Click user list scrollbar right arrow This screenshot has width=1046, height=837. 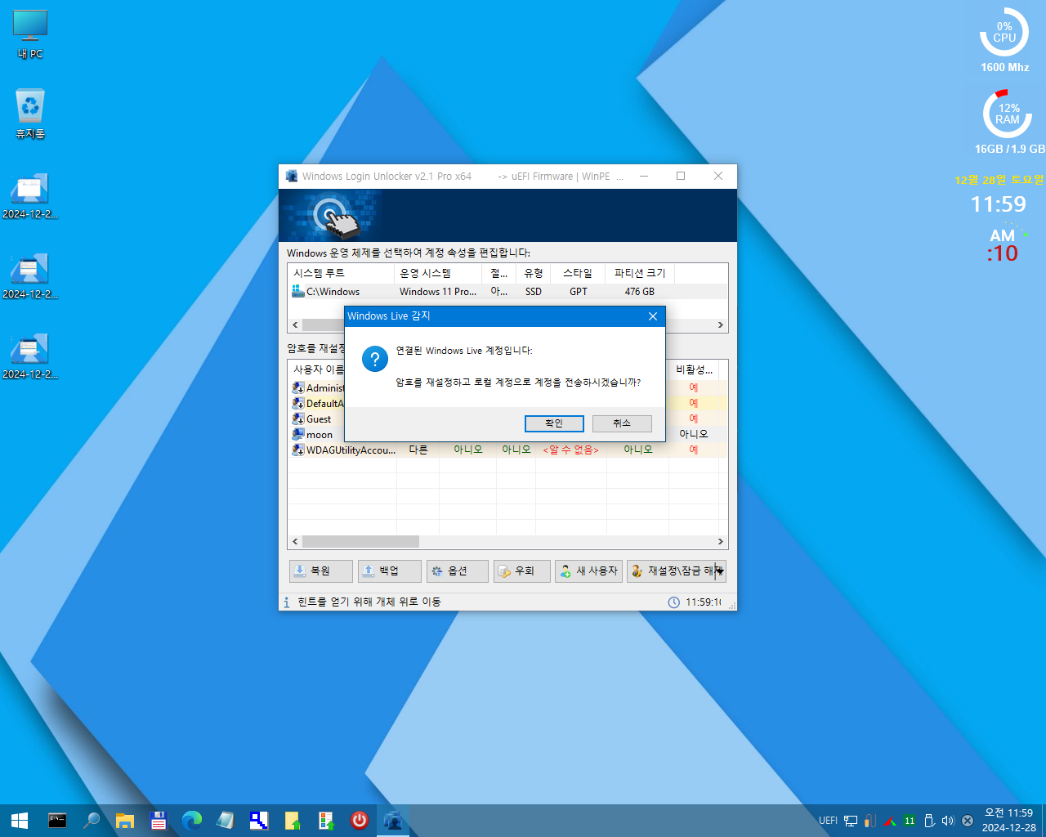tap(720, 542)
